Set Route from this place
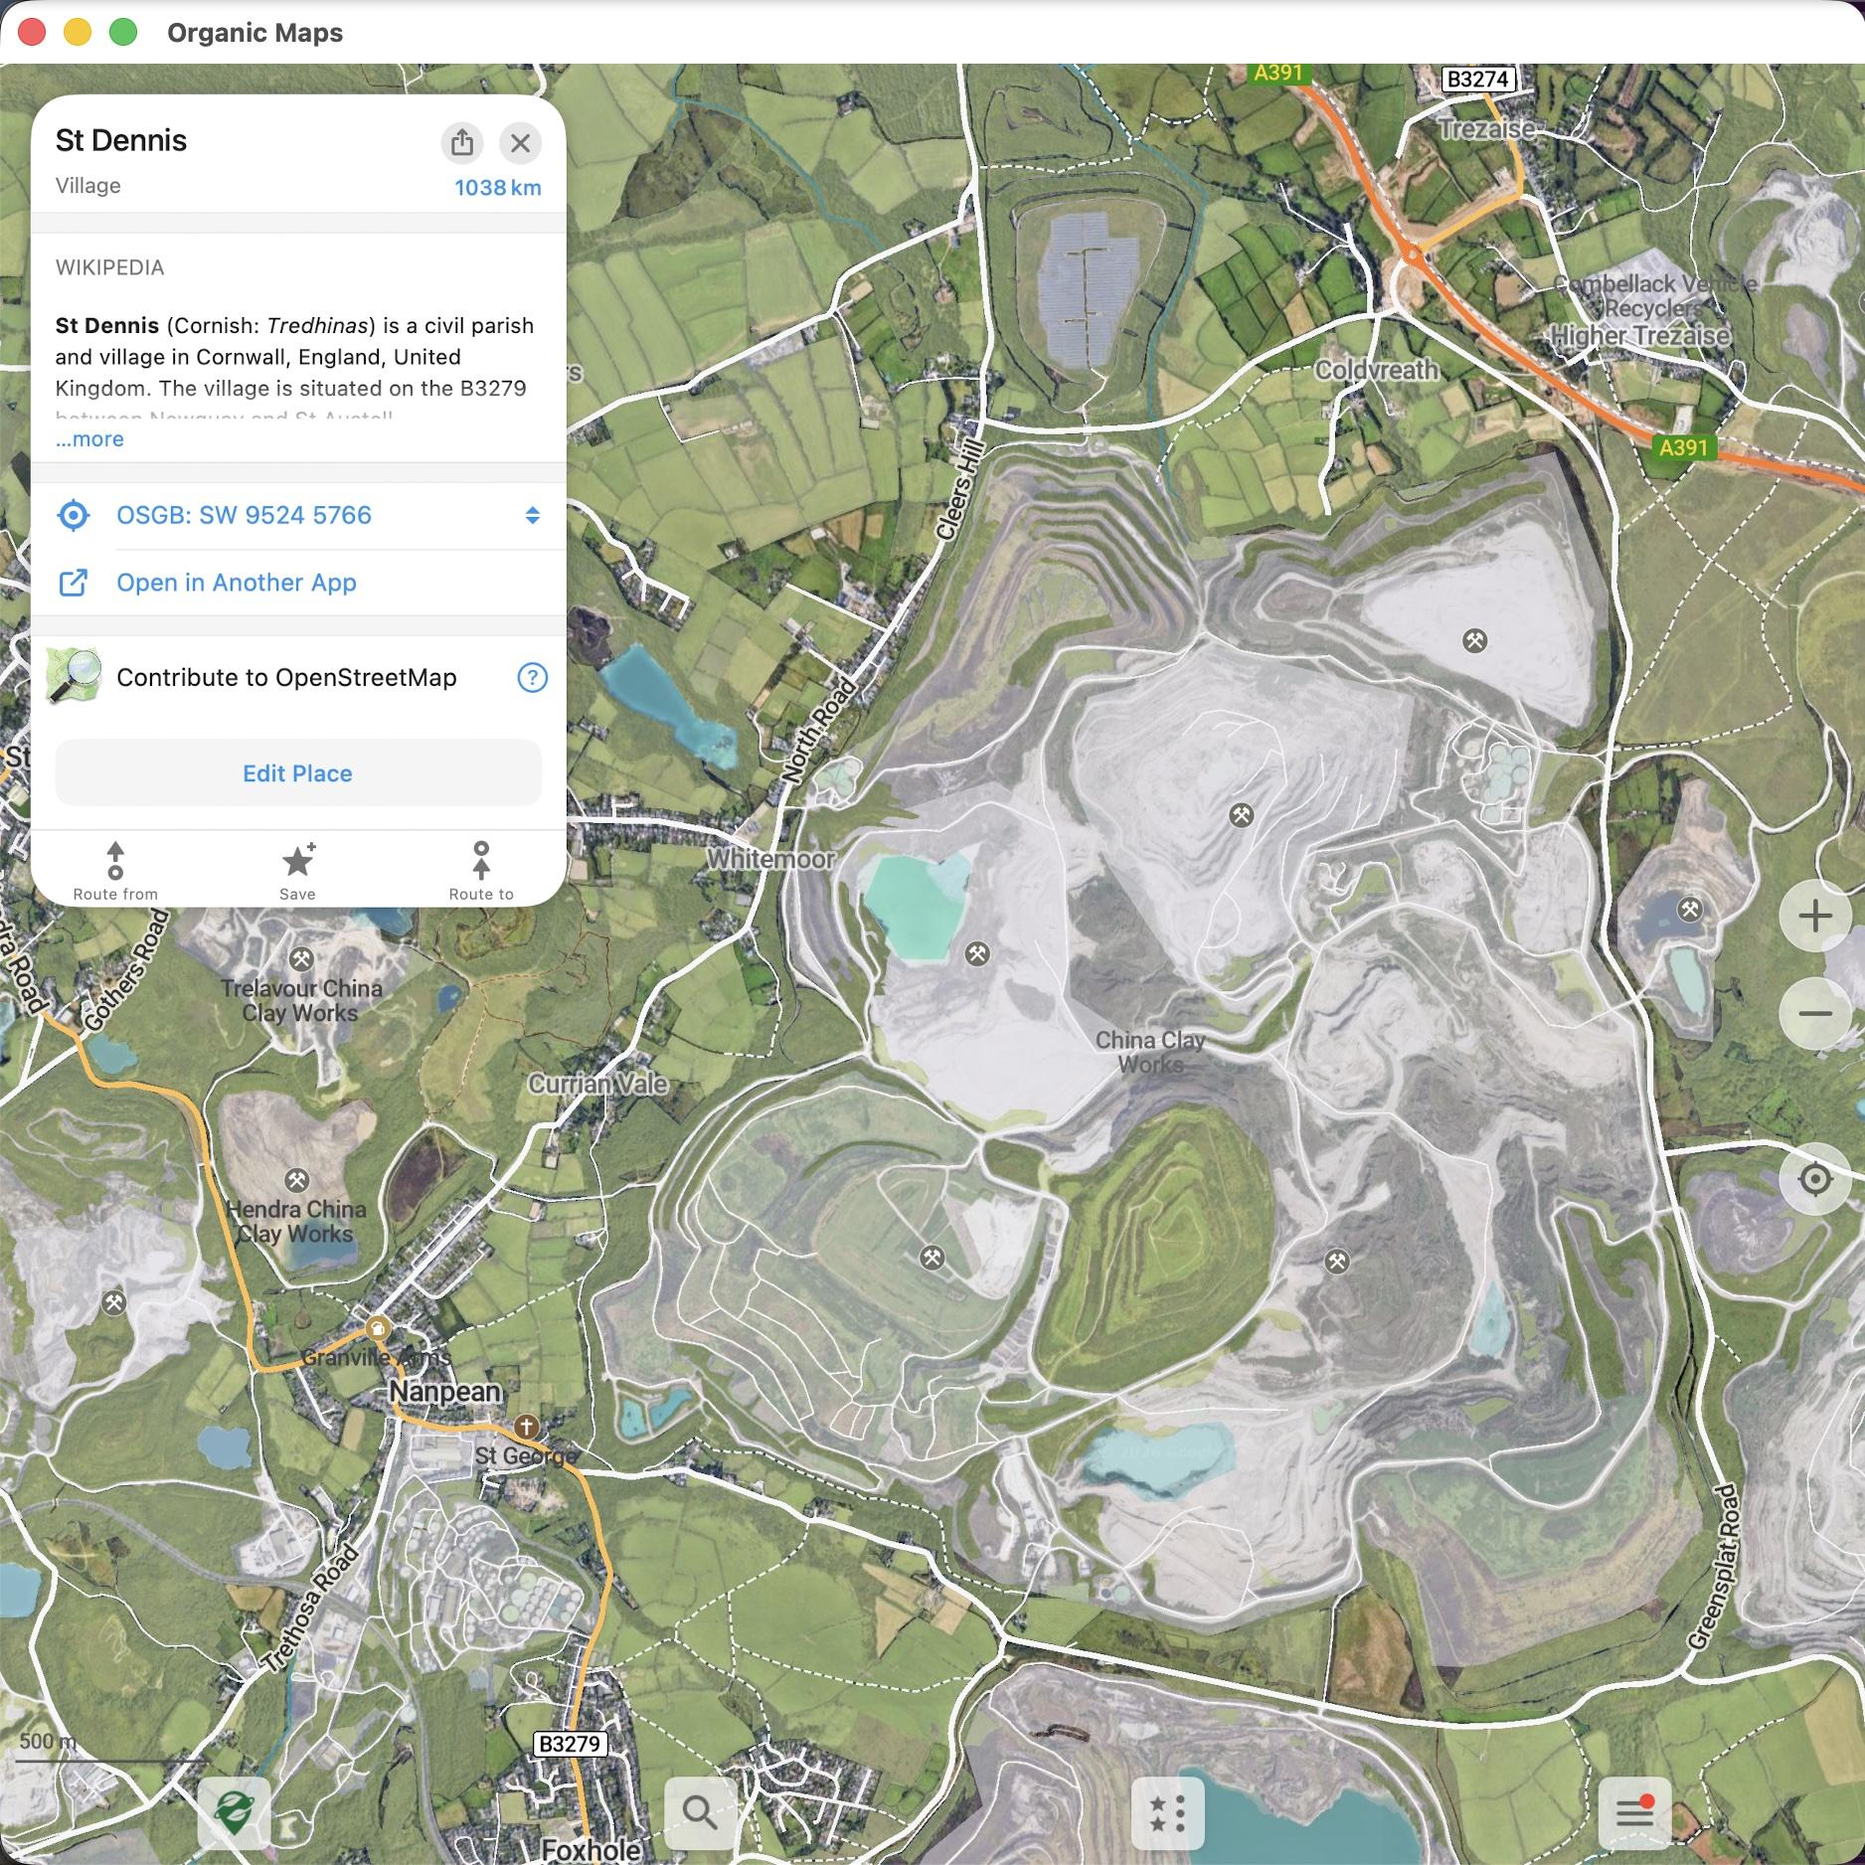 [x=115, y=872]
